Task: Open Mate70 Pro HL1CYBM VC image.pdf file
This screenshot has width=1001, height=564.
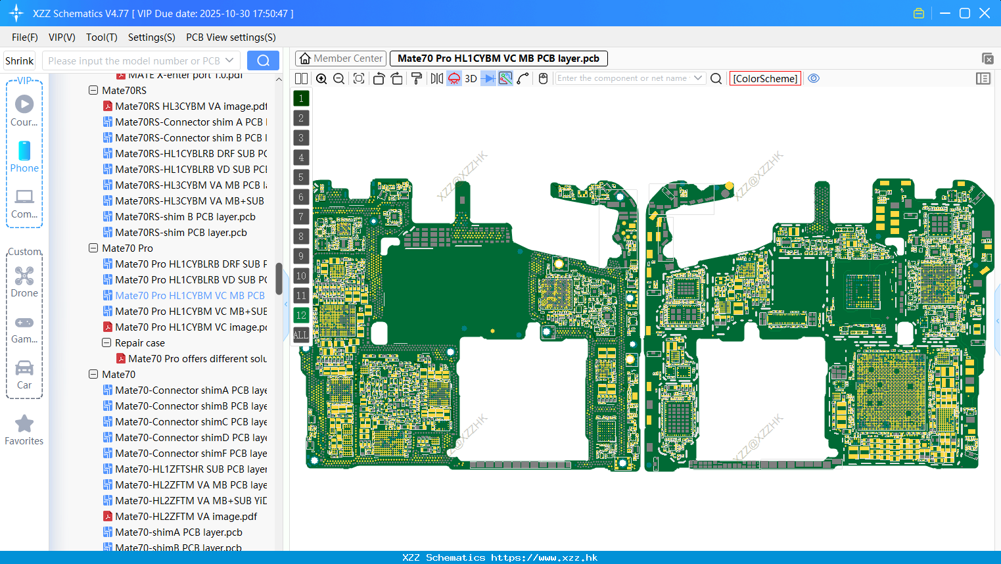Action: point(185,327)
